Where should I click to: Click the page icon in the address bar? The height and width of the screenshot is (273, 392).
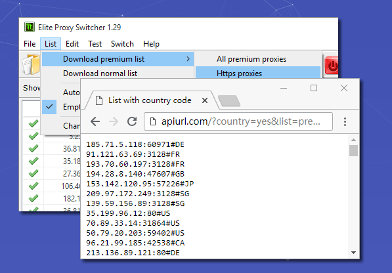153,121
